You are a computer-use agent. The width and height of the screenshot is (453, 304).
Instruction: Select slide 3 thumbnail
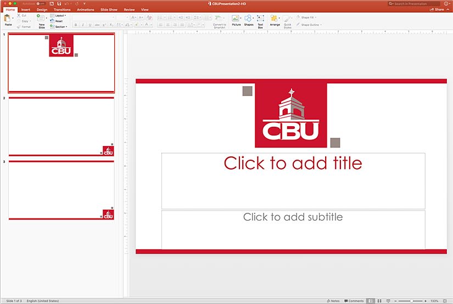coord(61,190)
